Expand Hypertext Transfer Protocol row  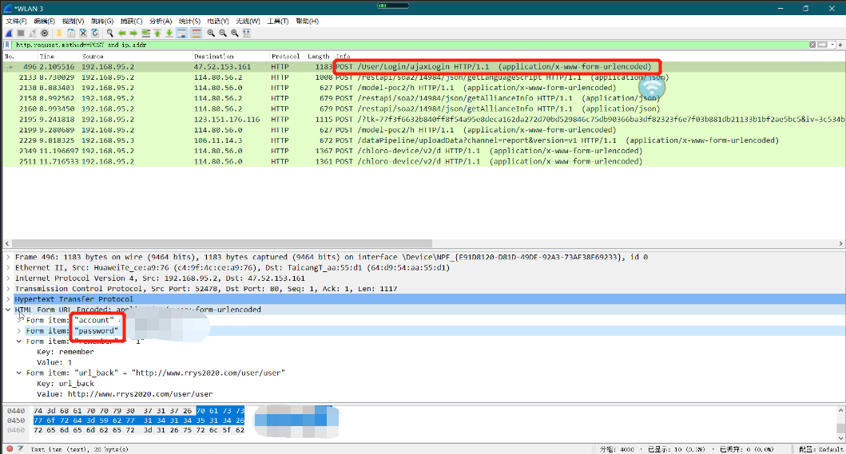tap(8, 299)
